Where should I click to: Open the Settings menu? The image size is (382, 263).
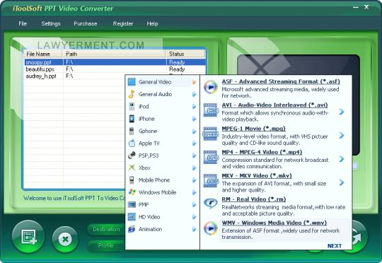pyautogui.click(x=51, y=23)
